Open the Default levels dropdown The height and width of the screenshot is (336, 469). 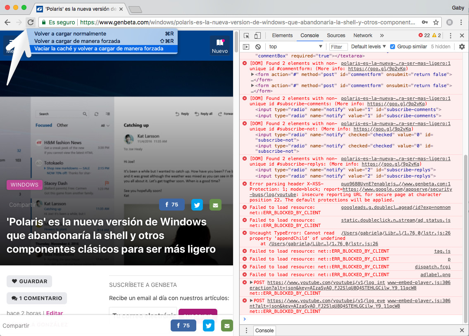click(368, 46)
